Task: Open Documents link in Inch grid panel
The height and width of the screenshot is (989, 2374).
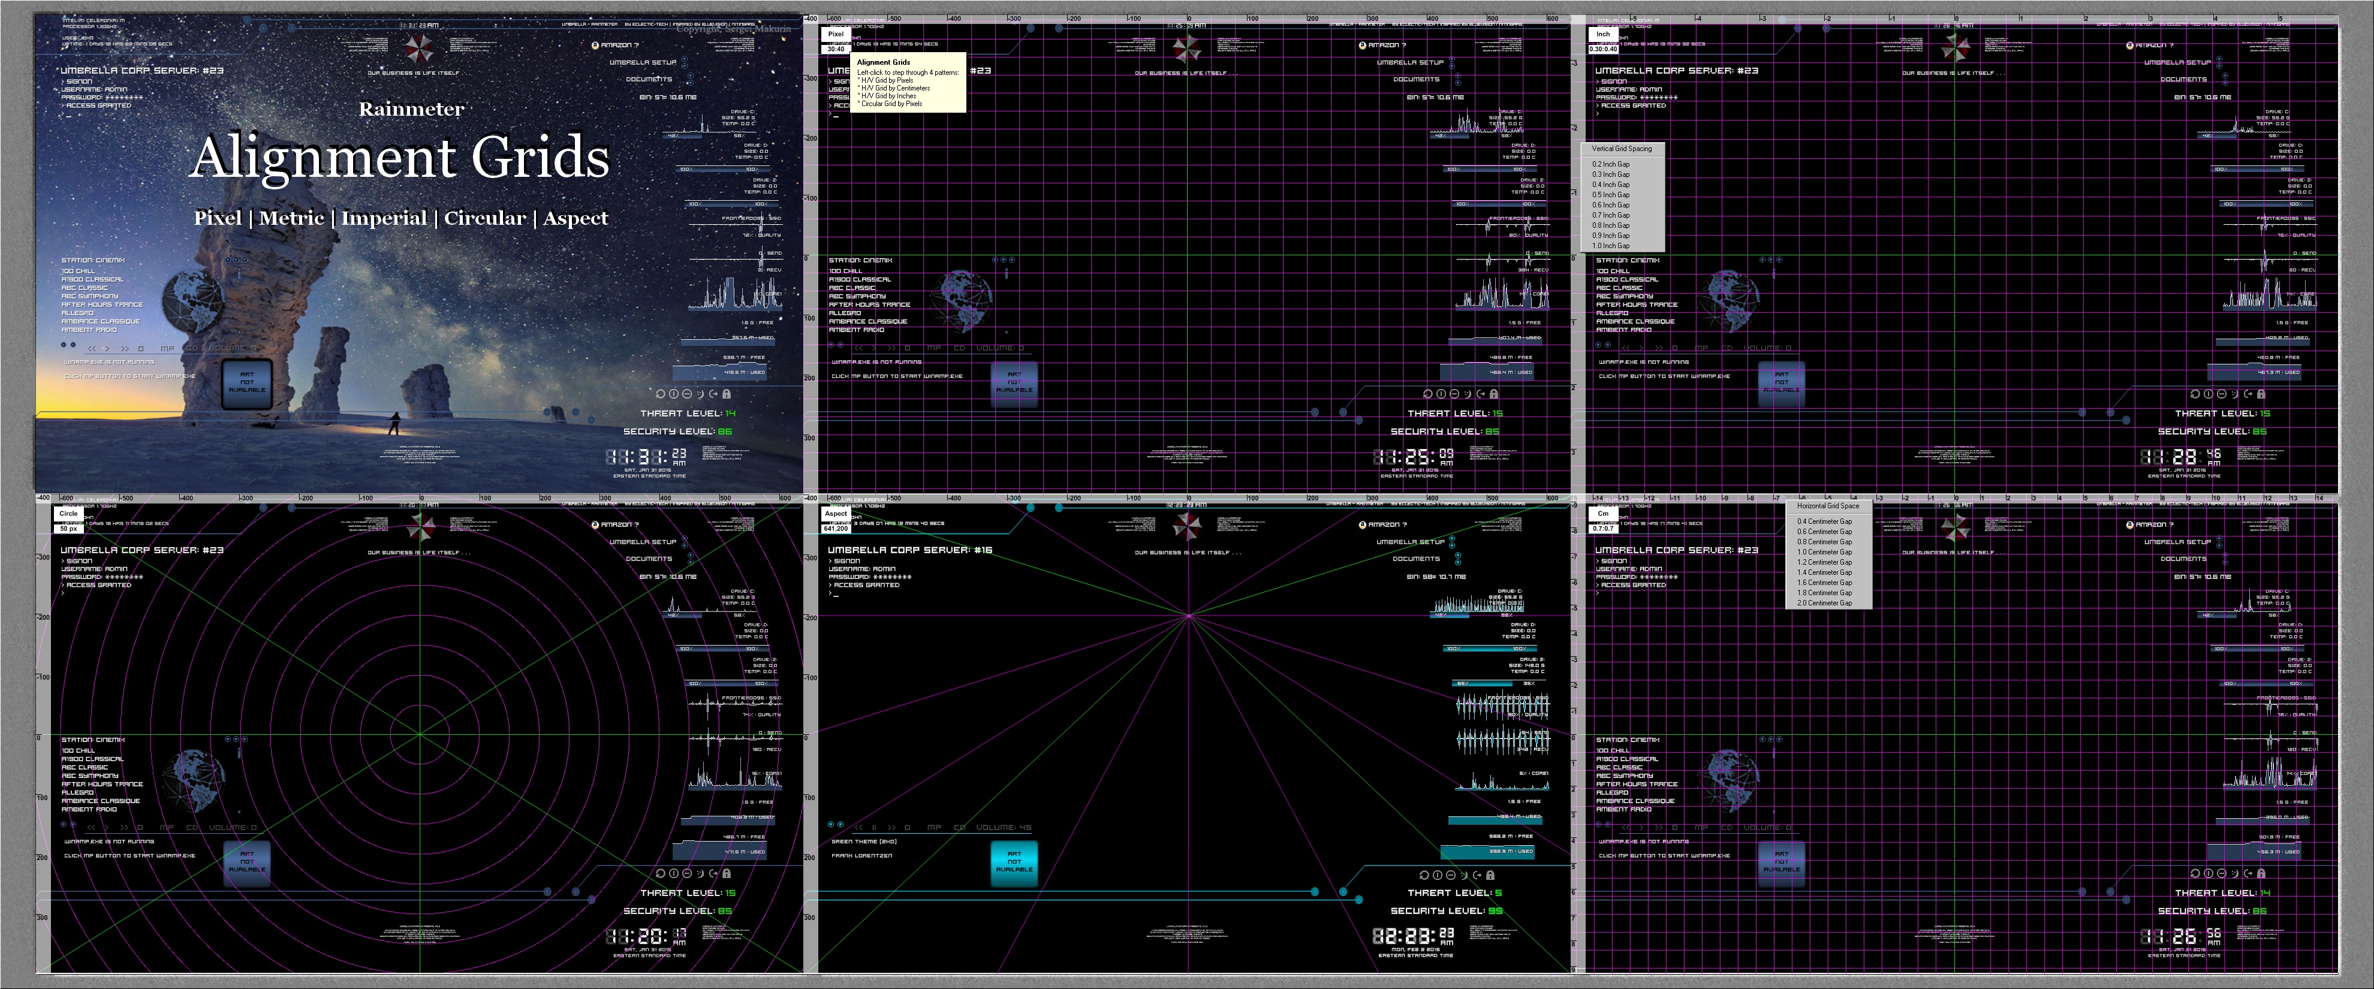Action: (2183, 79)
